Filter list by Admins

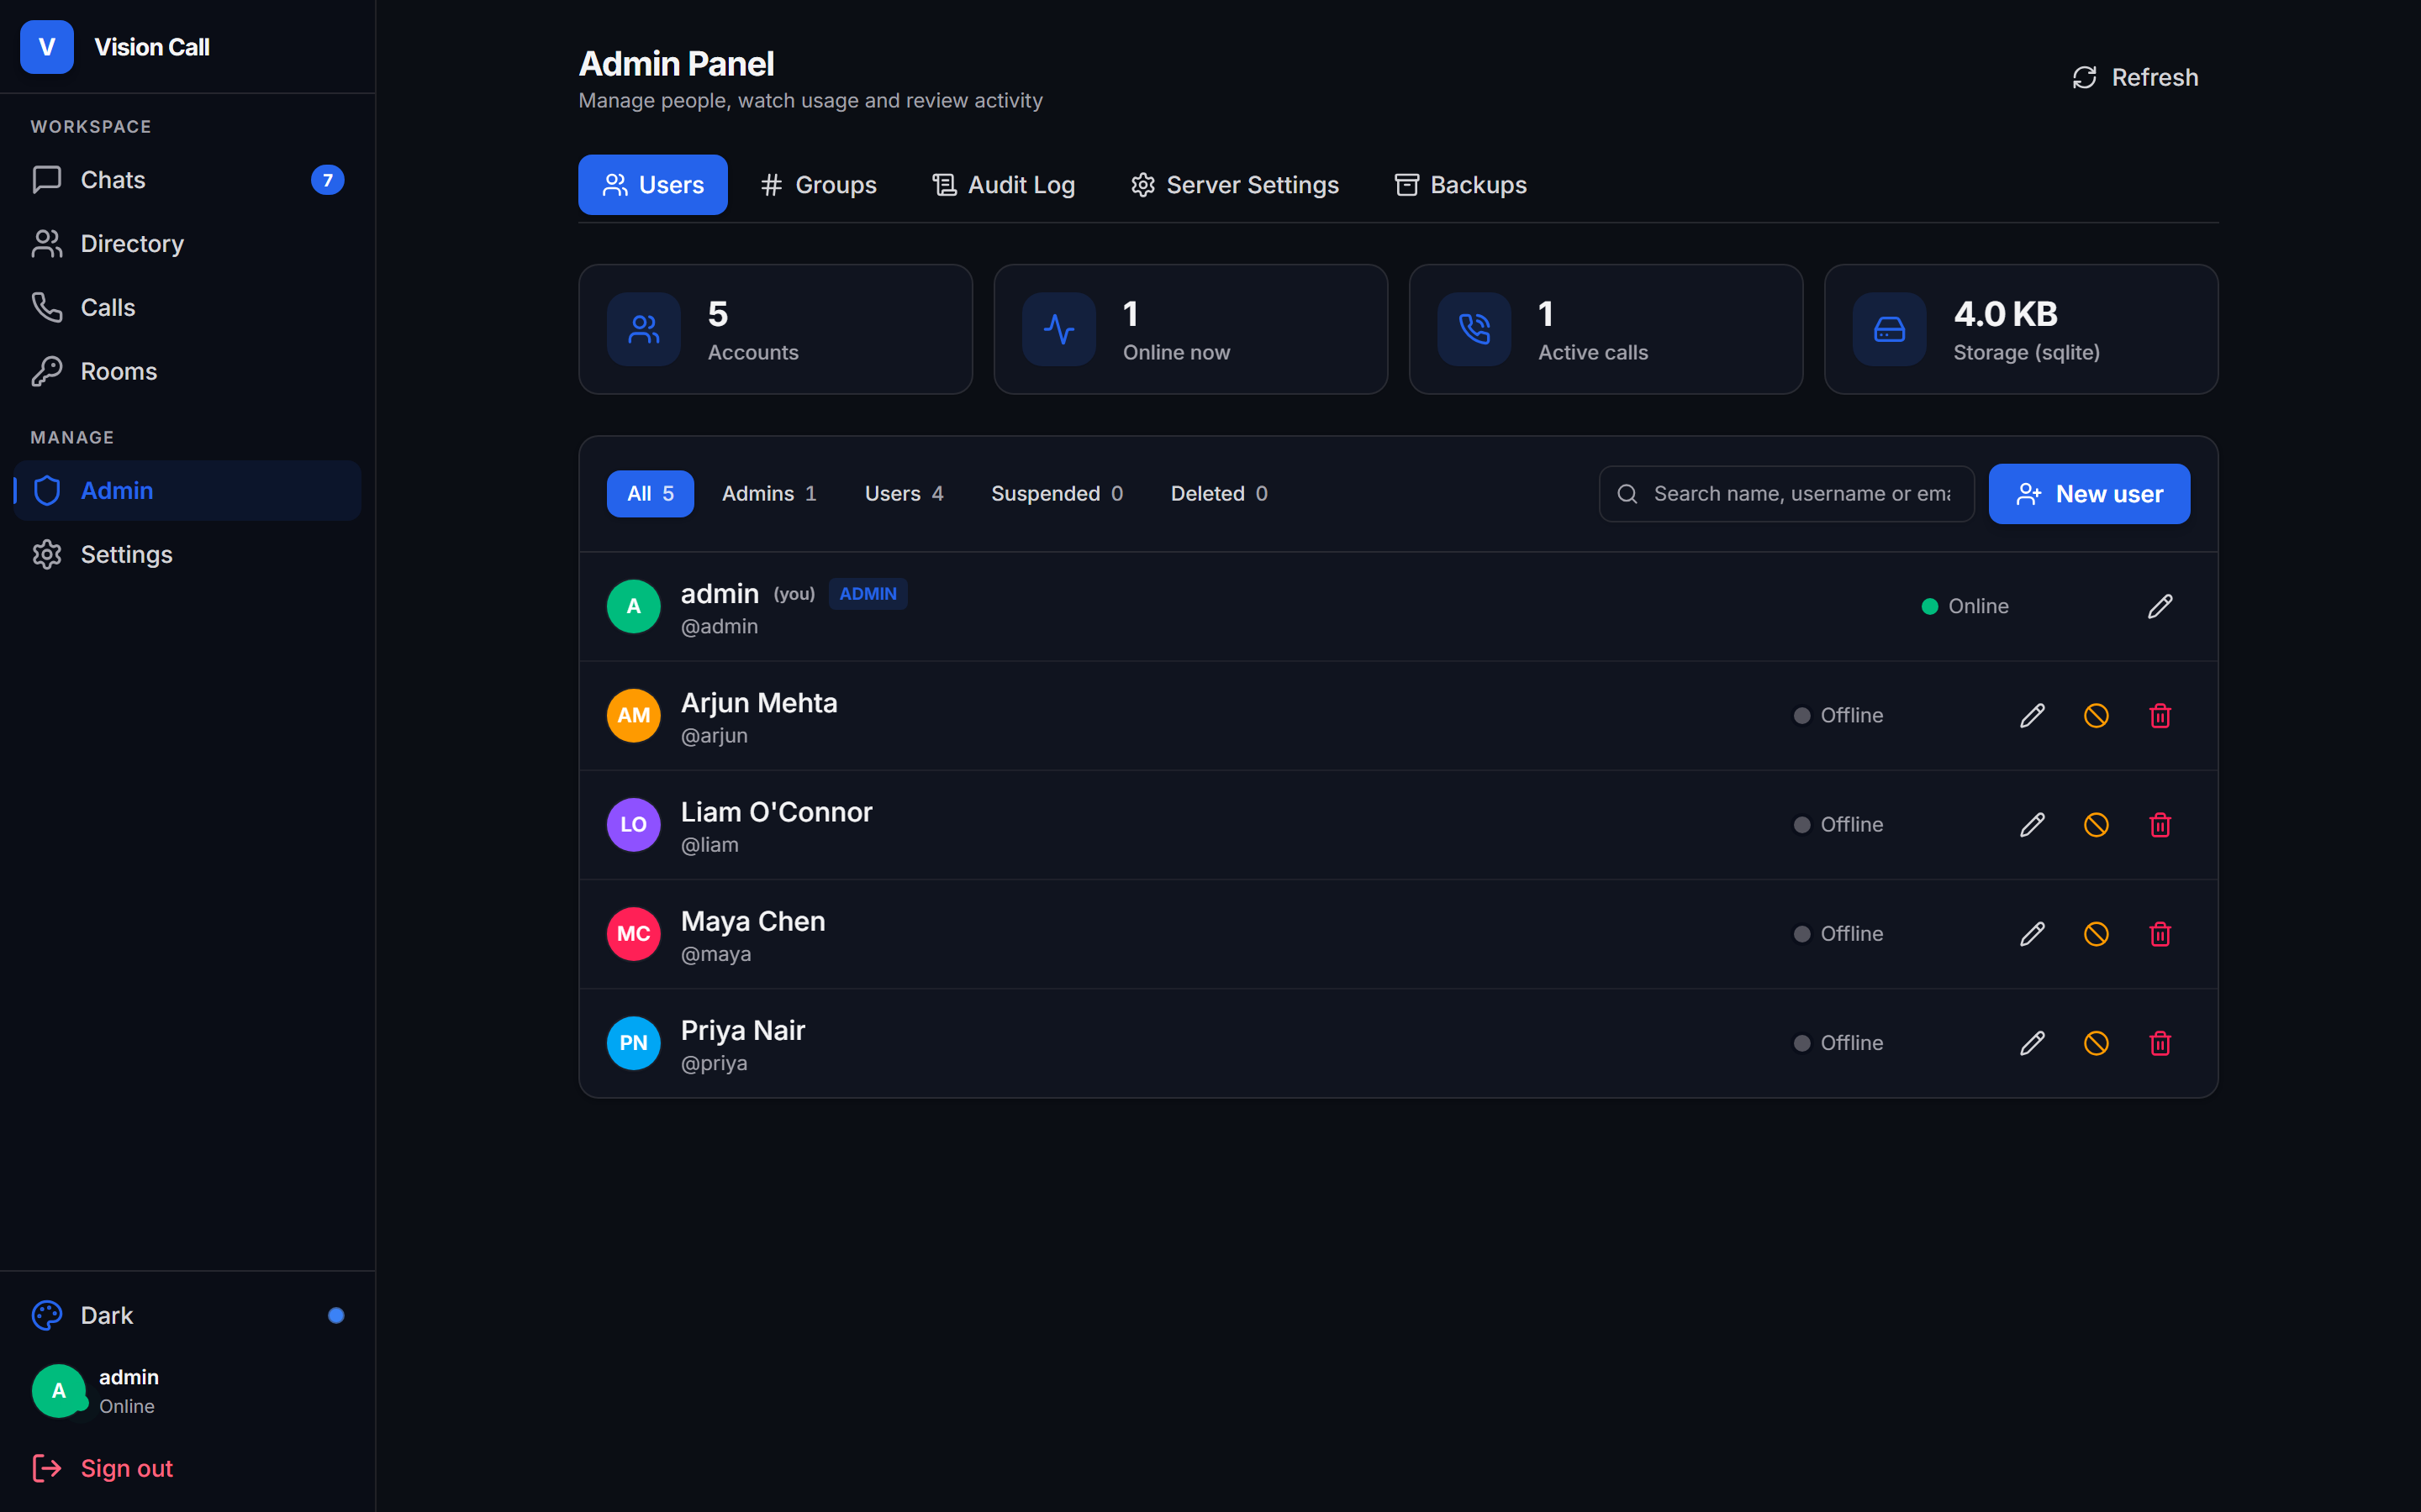[x=769, y=493]
